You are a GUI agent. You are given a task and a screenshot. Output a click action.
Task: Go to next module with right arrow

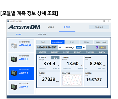pyautogui.click(x=84, y=47)
